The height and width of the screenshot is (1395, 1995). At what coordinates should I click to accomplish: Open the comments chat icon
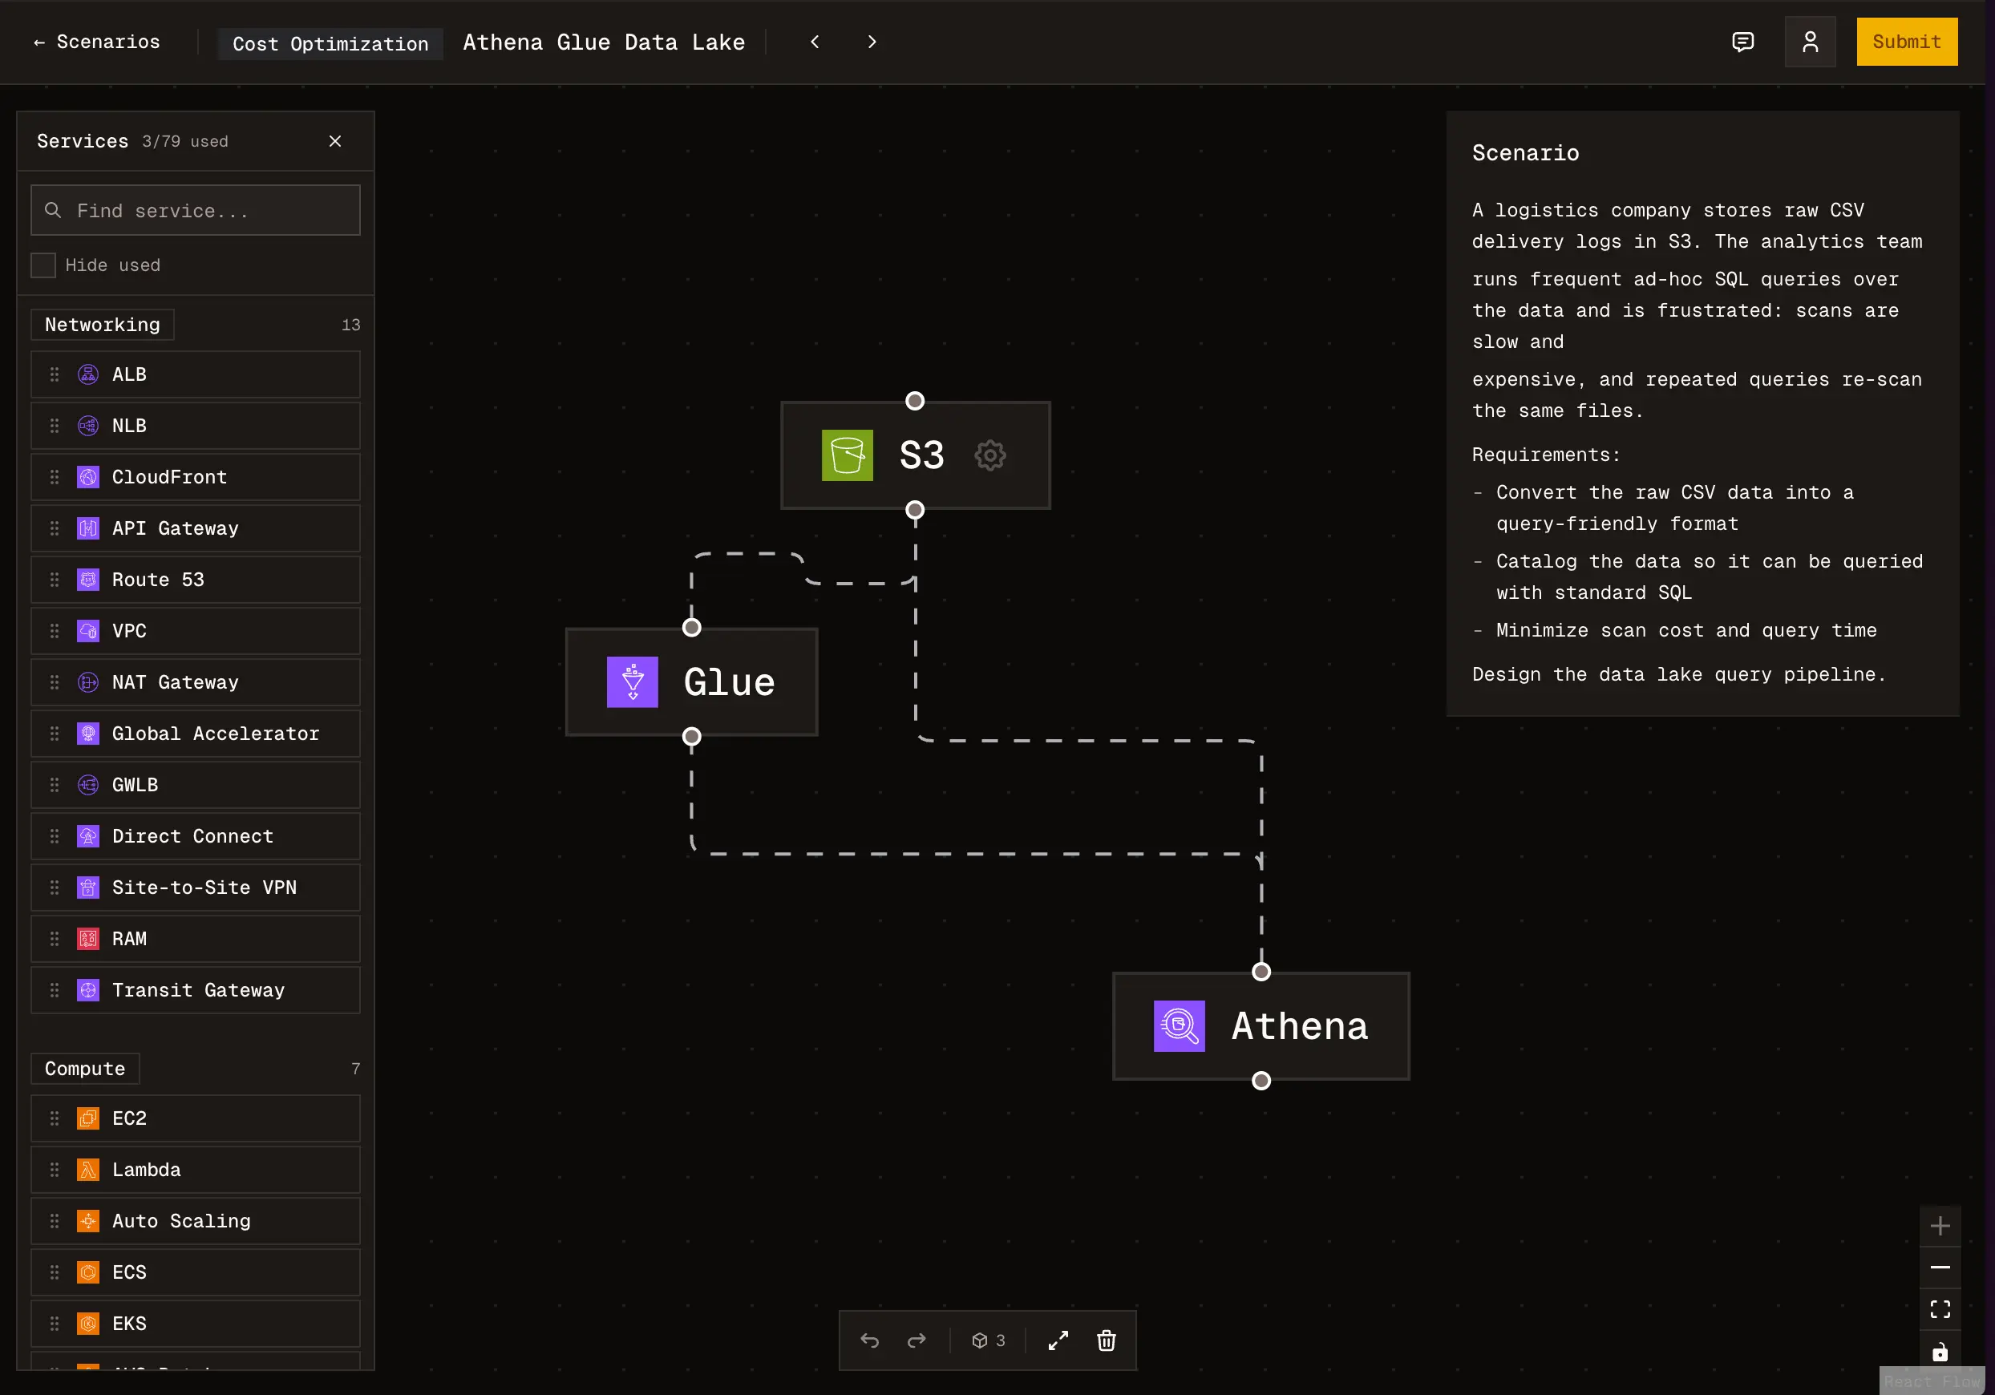(1742, 42)
